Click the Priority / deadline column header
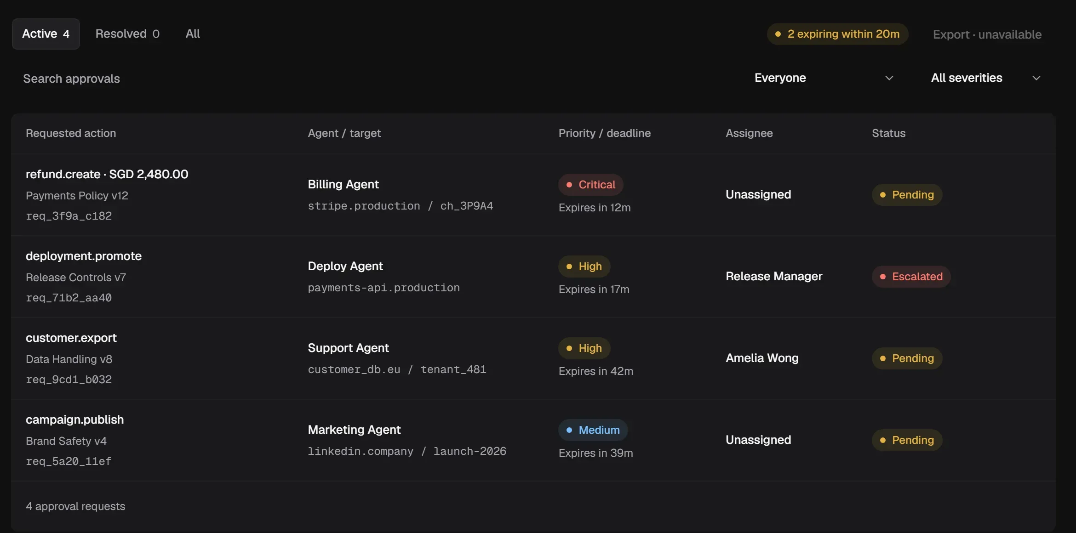The height and width of the screenshot is (533, 1076). pyautogui.click(x=604, y=133)
